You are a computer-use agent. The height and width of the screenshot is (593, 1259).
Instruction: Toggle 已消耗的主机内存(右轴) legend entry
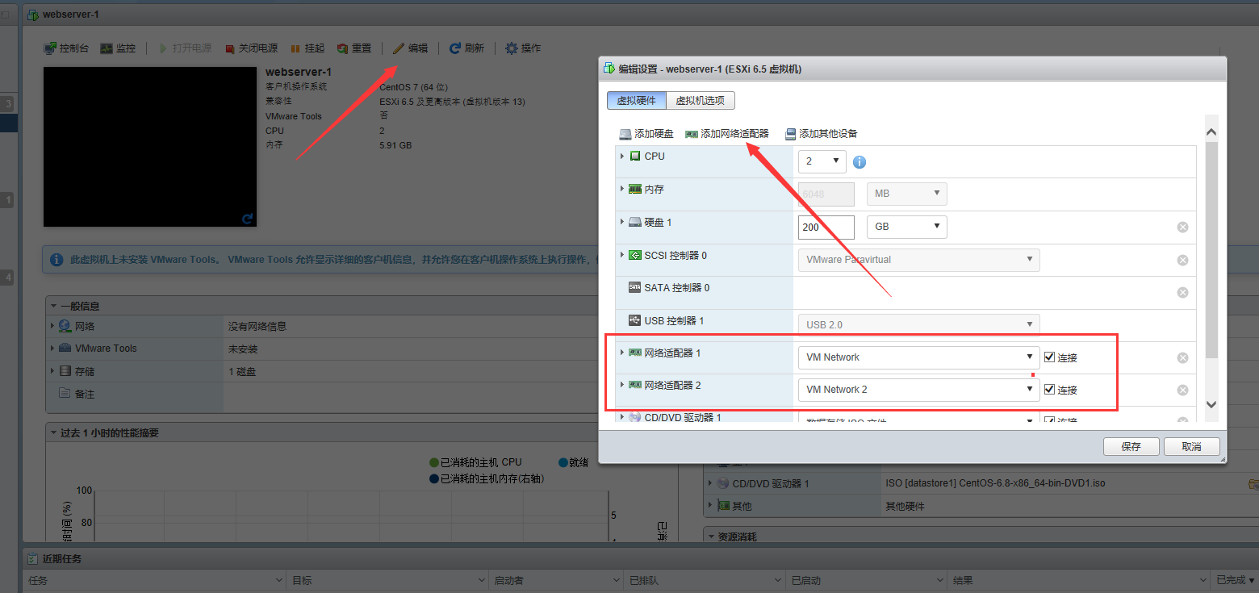point(487,478)
